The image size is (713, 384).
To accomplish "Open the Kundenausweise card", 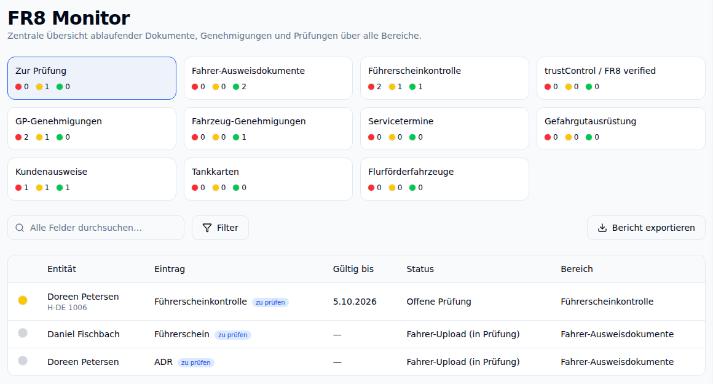I will click(x=92, y=179).
